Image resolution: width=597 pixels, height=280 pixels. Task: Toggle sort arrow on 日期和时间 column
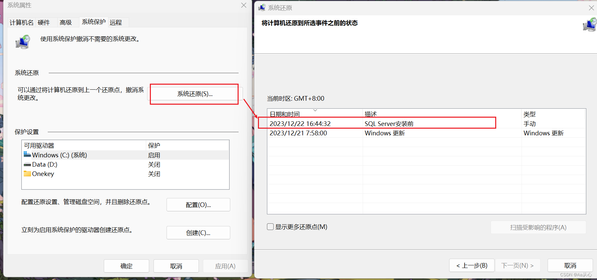coord(315,110)
